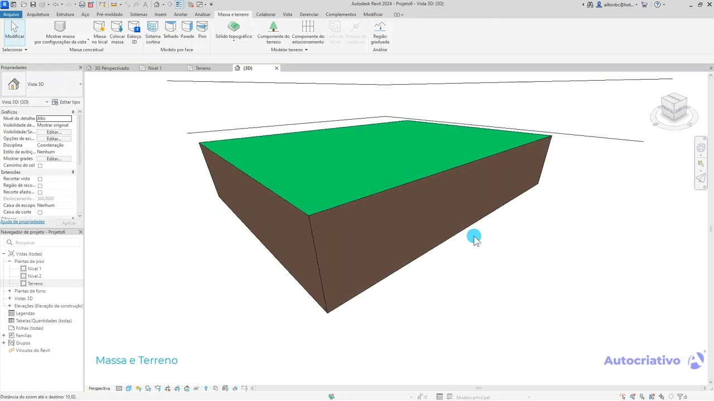
Task: Close the (3D) view tab
Action: click(x=276, y=68)
